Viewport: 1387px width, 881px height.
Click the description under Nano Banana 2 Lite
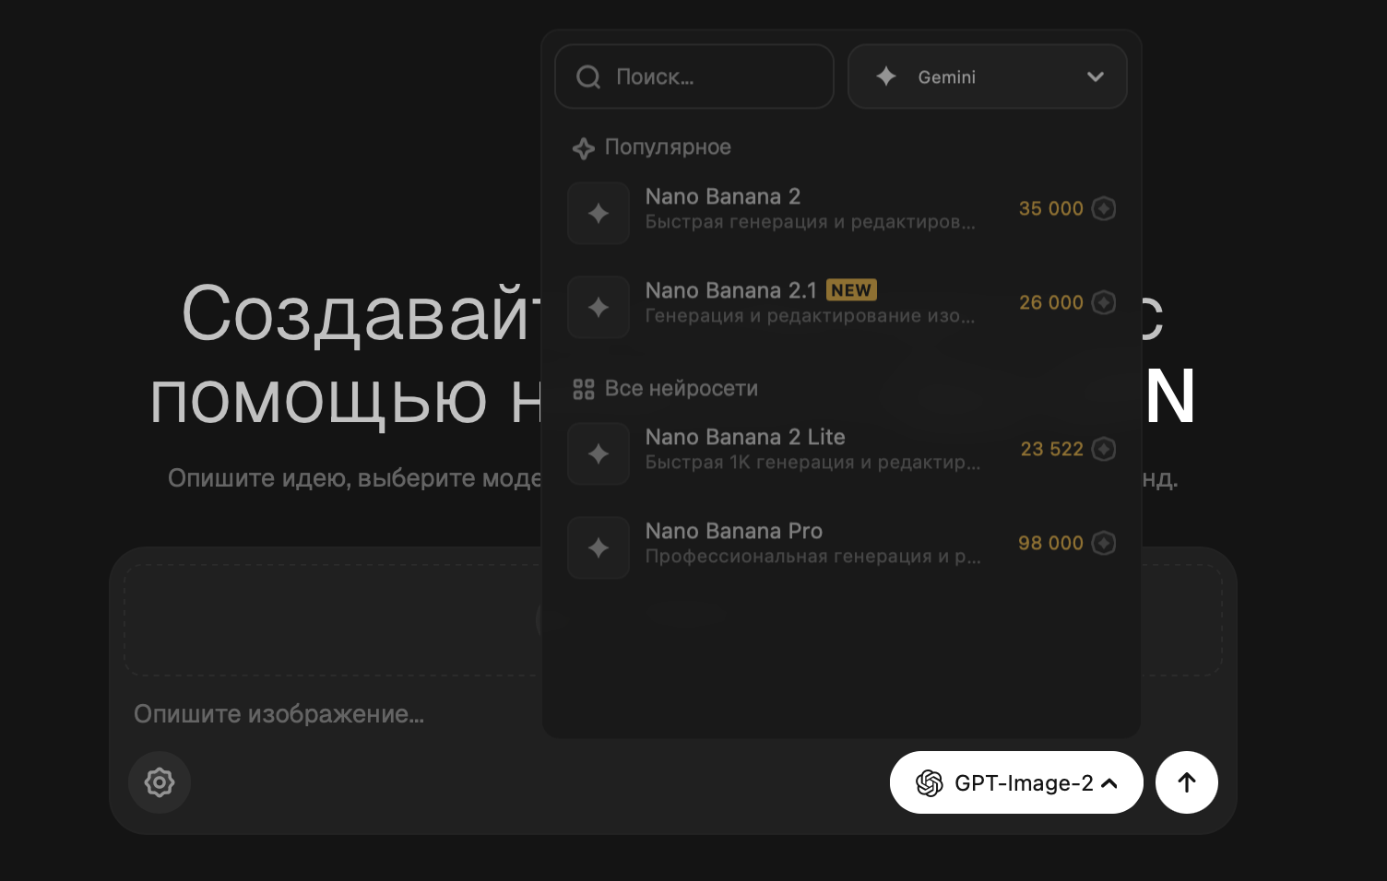point(813,463)
